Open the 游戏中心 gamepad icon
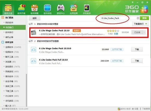This screenshot has height=111, width=151. (x=61, y=9)
